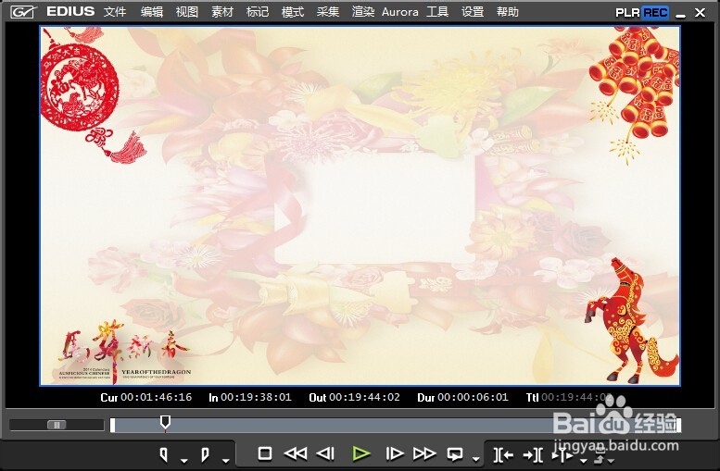Open the 采集 menu

click(328, 11)
